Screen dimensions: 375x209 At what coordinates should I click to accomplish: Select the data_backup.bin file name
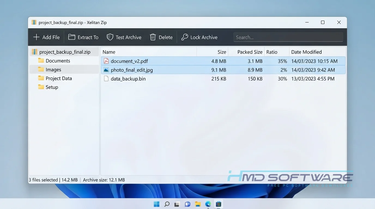point(128,79)
